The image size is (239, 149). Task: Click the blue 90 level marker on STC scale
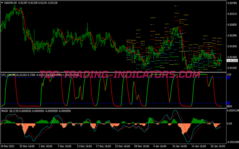228,78
